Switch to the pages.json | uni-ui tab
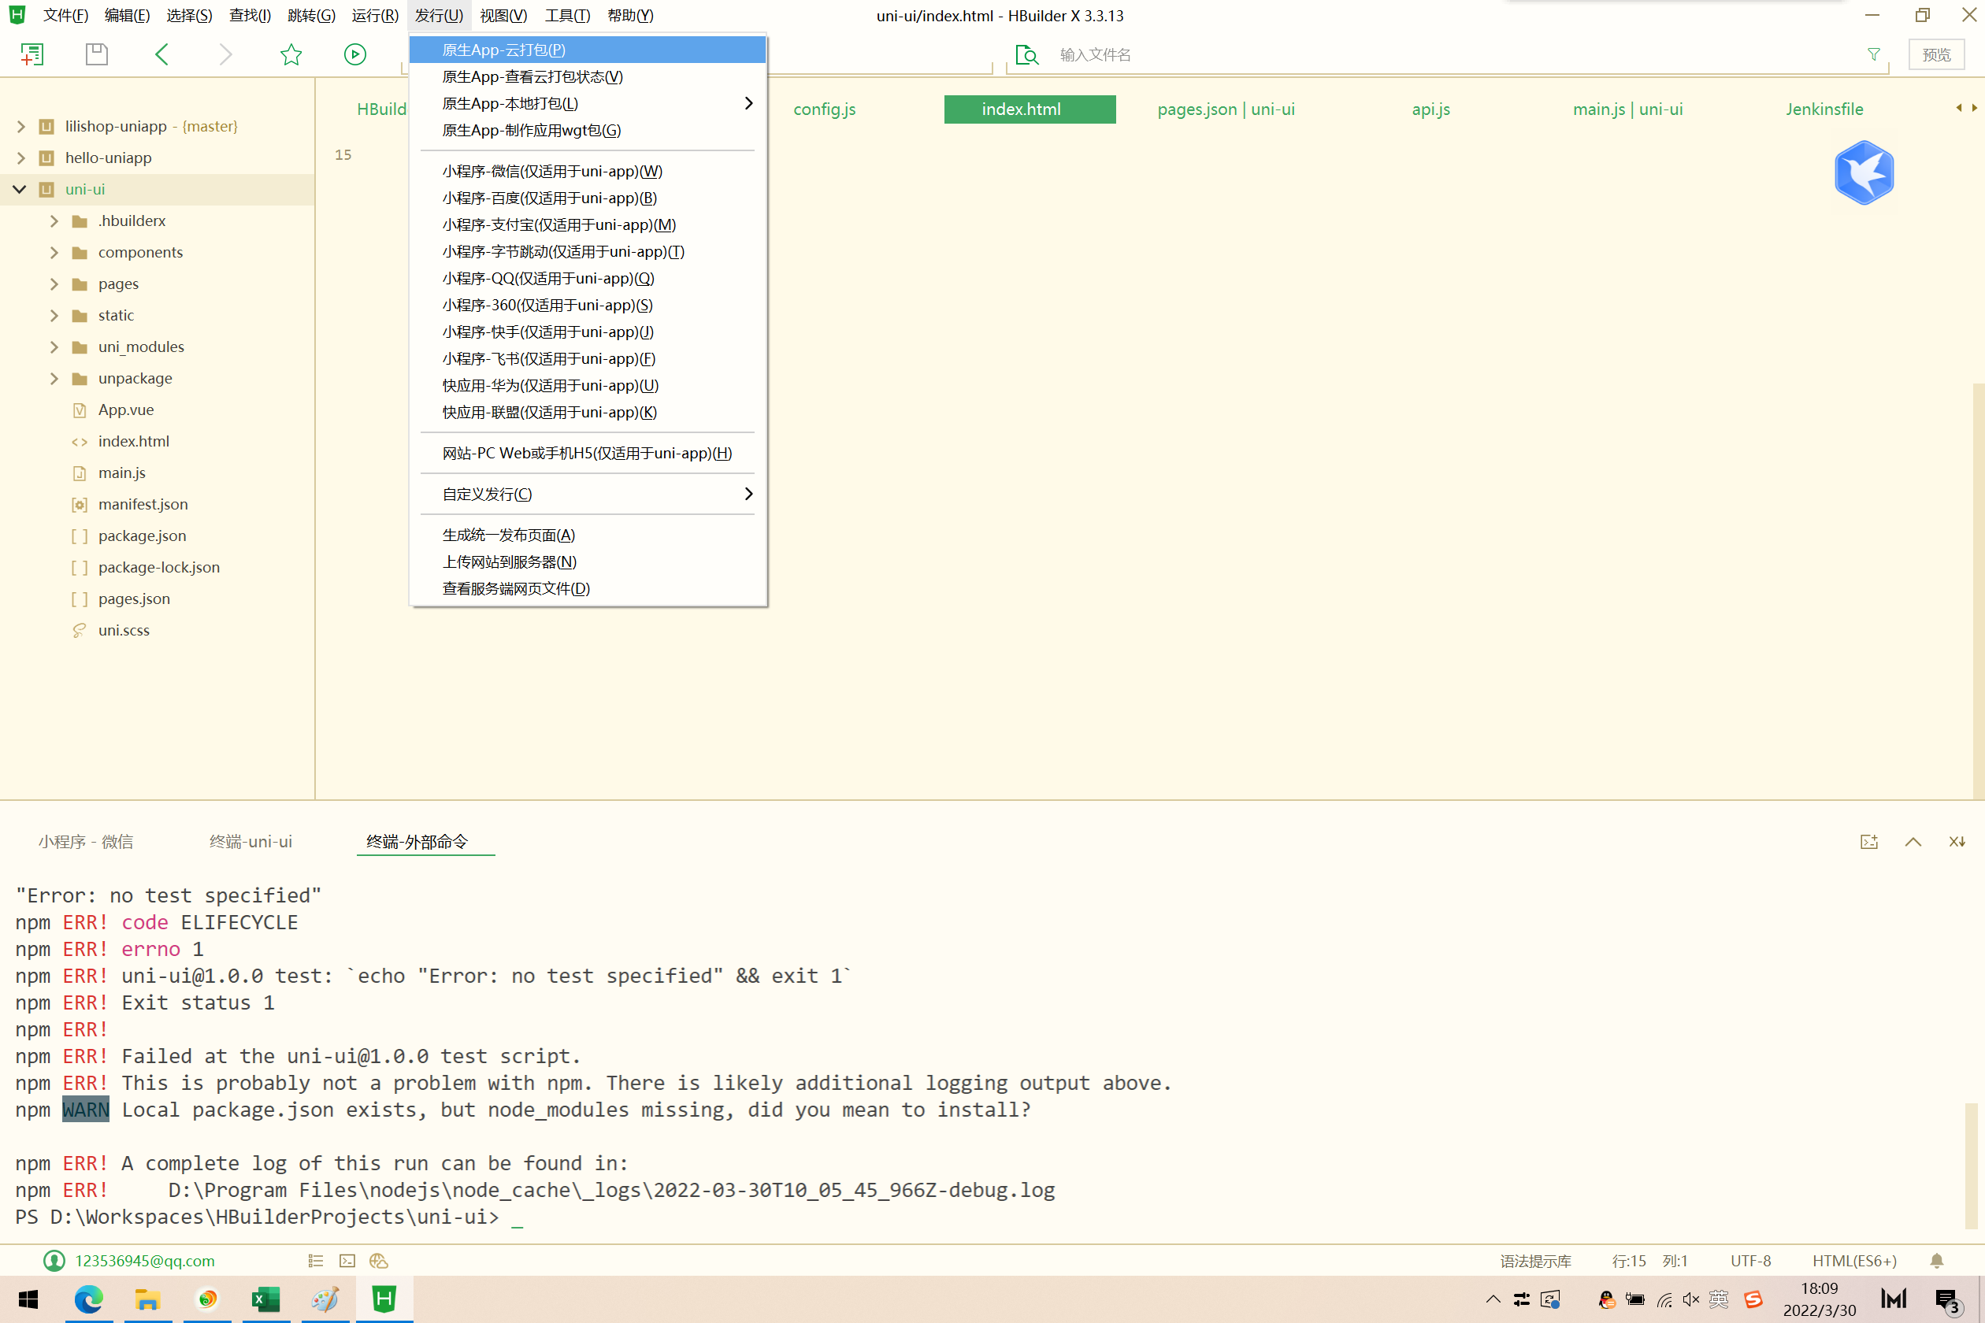This screenshot has width=1985, height=1323. coord(1226,109)
